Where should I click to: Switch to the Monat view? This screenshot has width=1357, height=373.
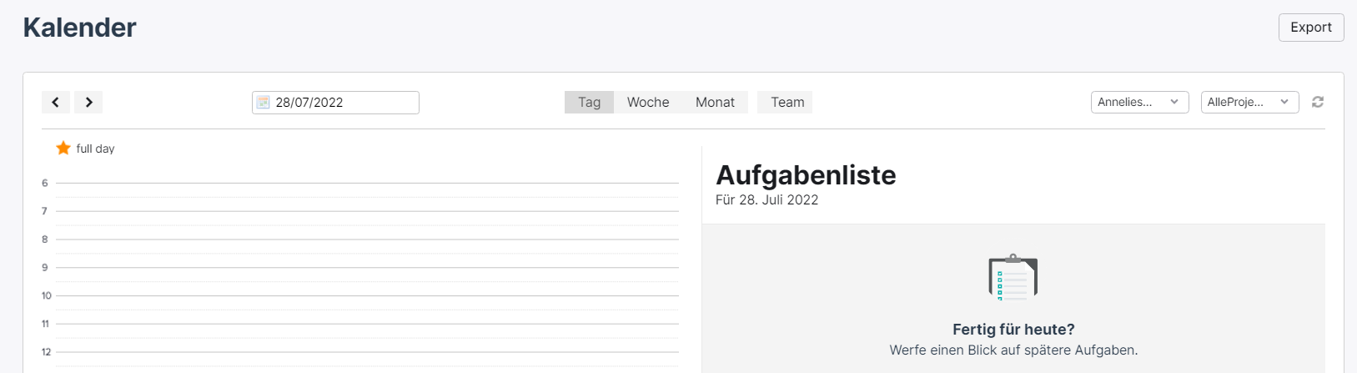click(x=715, y=102)
